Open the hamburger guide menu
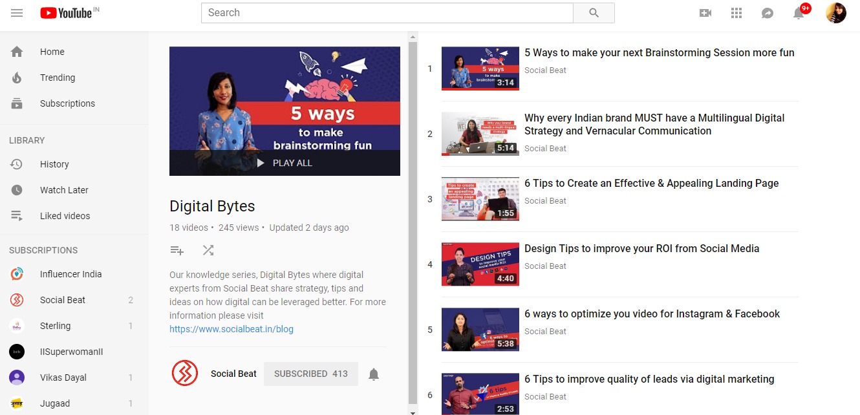The width and height of the screenshot is (860, 415). click(x=17, y=13)
